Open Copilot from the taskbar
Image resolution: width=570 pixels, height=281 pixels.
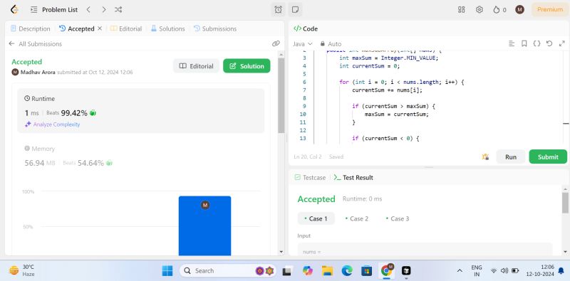tap(308, 270)
